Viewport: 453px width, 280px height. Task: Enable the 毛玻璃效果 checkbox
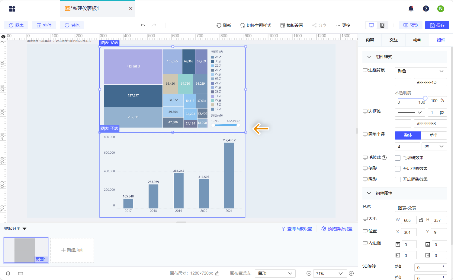(x=398, y=158)
